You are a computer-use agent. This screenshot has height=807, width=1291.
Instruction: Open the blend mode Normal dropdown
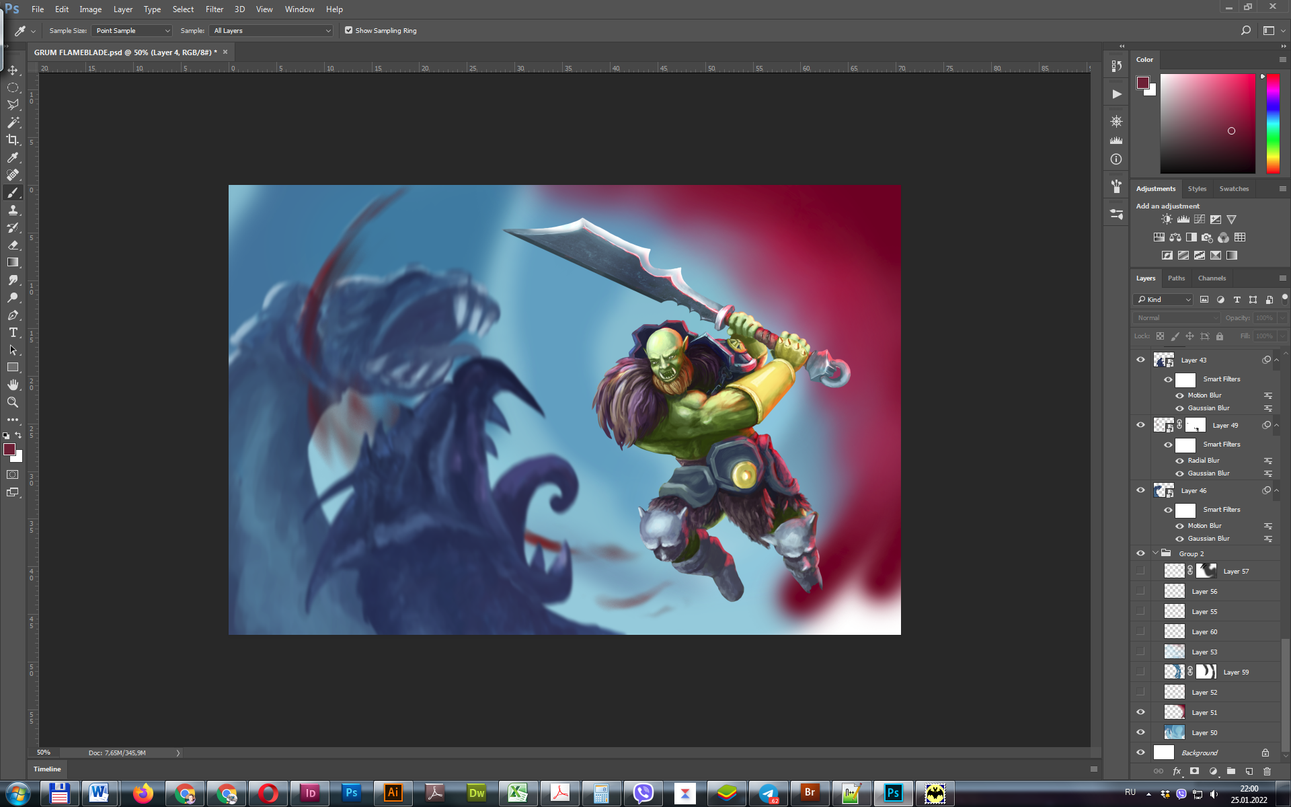pyautogui.click(x=1177, y=317)
